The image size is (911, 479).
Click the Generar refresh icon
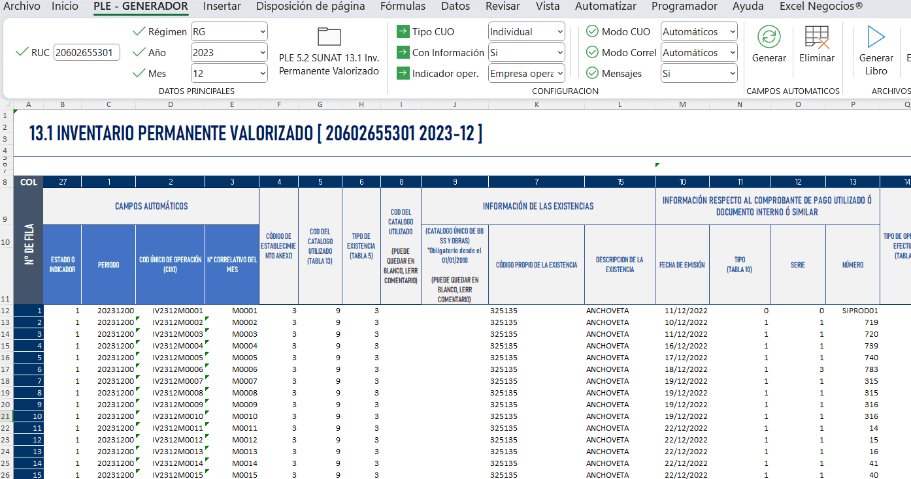(769, 37)
